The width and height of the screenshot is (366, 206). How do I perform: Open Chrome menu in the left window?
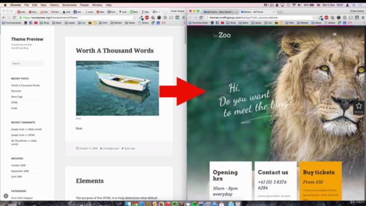click(184, 18)
